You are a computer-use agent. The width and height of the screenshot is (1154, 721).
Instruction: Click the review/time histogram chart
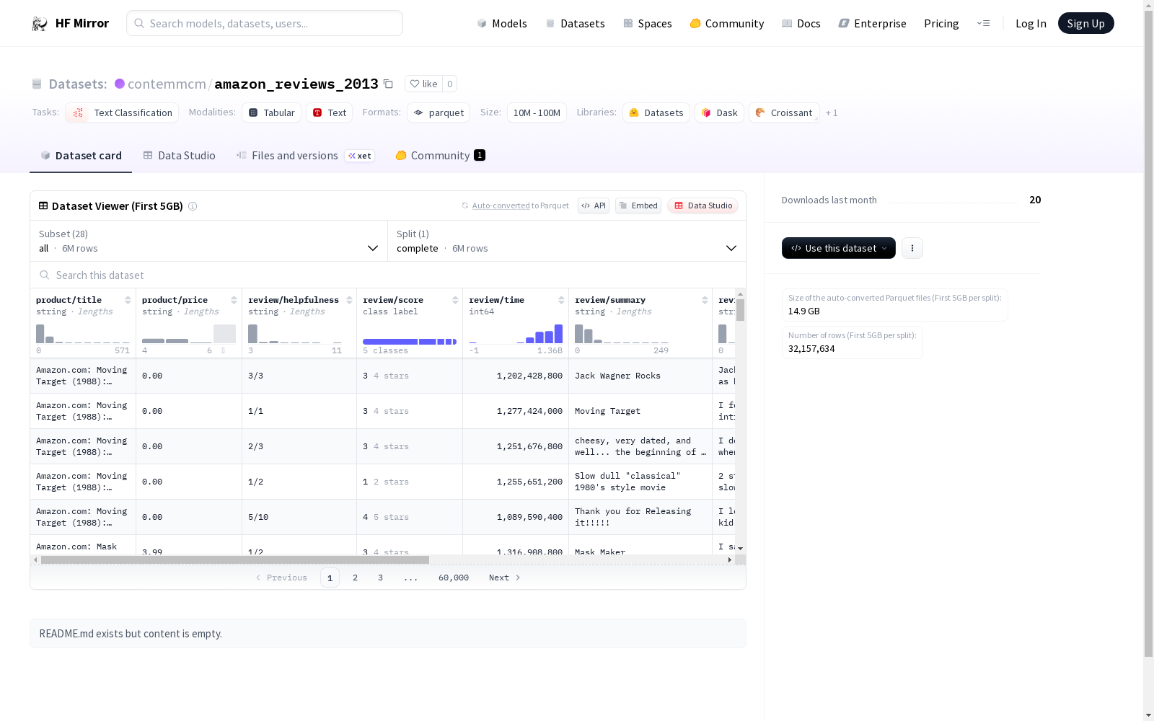tap(516, 333)
